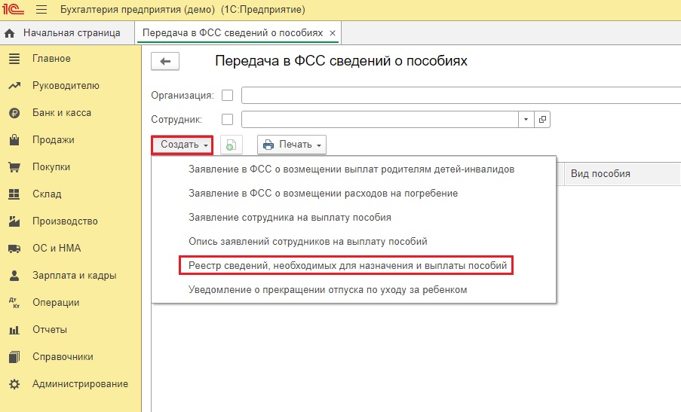Click the printer icon on Печать button
Viewport: 681px width, 412px height.
coord(268,145)
